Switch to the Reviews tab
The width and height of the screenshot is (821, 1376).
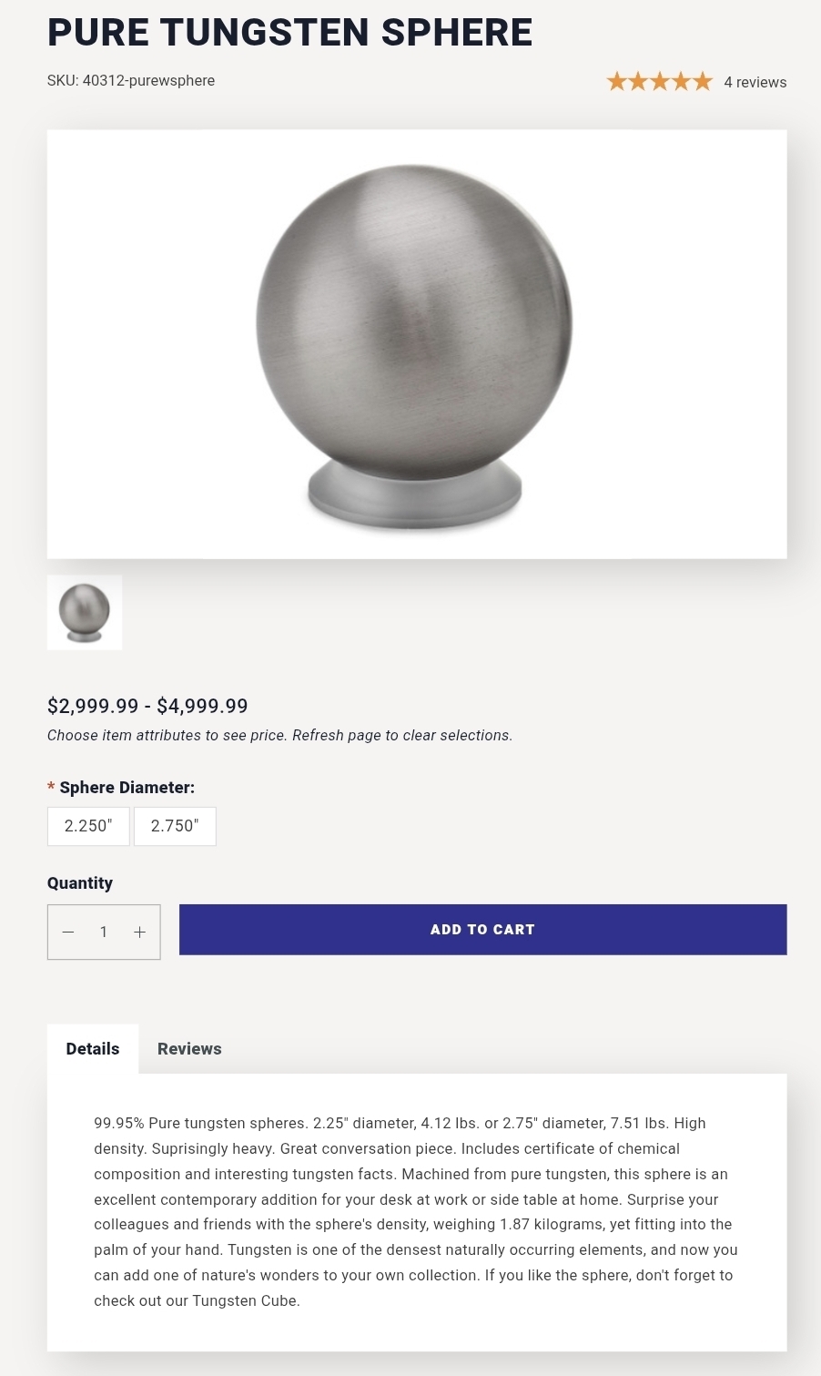[189, 1049]
